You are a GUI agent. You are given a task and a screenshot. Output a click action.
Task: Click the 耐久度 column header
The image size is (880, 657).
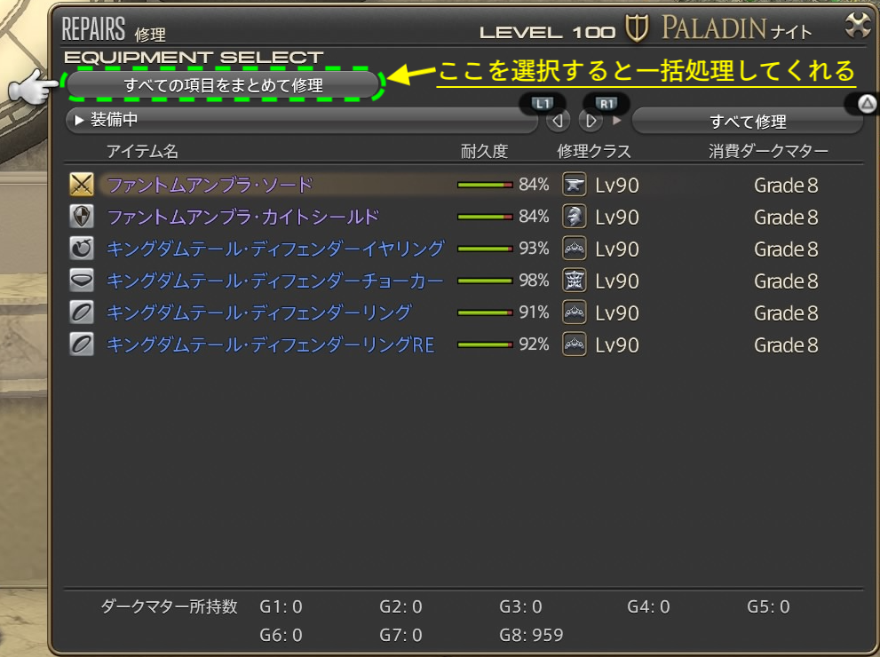[x=485, y=151]
